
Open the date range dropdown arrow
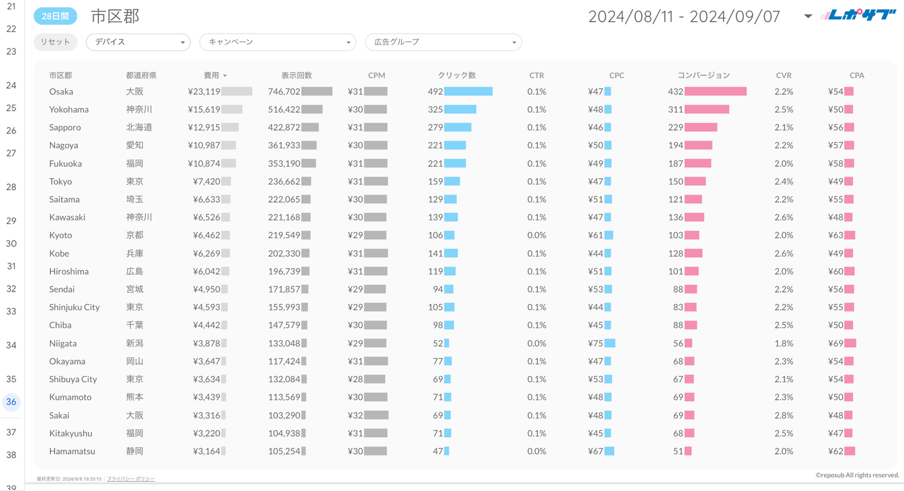[x=808, y=16]
